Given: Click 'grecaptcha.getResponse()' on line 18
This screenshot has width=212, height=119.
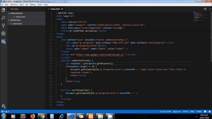Looking at the screenshot, I should (98, 63).
